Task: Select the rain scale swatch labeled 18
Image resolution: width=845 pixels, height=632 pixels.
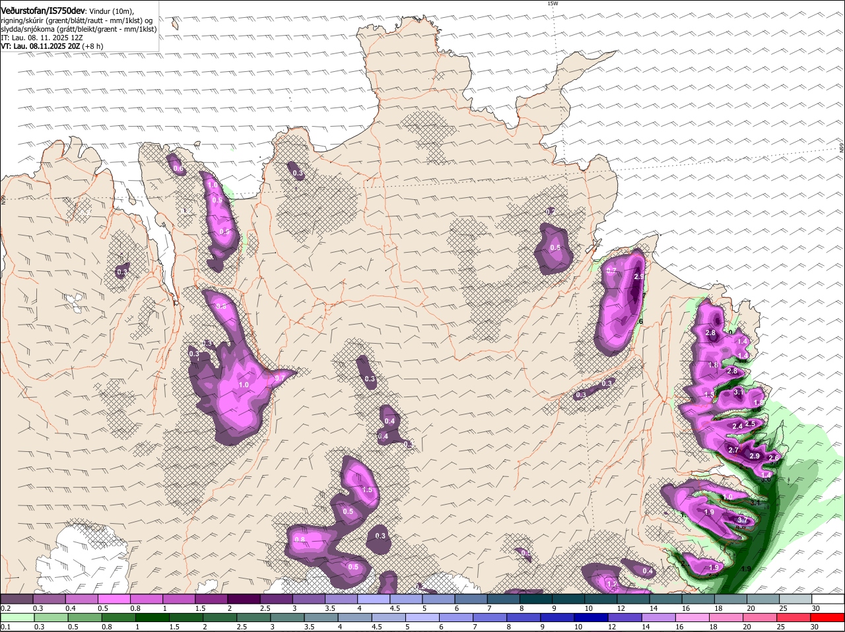Action: point(726,617)
